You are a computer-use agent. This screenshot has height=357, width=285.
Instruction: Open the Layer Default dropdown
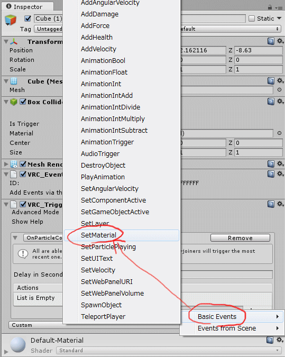coord(231,29)
